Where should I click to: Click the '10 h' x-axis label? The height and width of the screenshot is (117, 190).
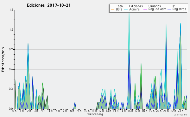tap(87, 111)
